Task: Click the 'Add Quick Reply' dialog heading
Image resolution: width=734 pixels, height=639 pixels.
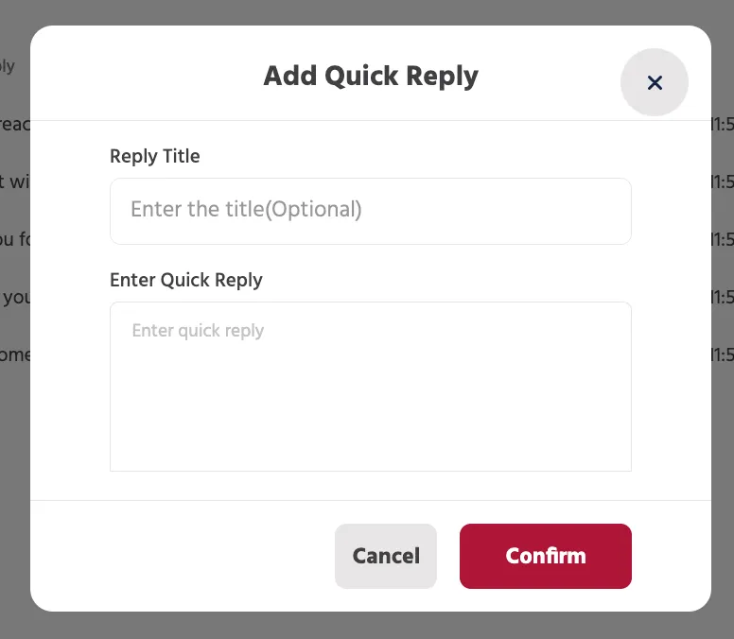Action: click(x=371, y=76)
